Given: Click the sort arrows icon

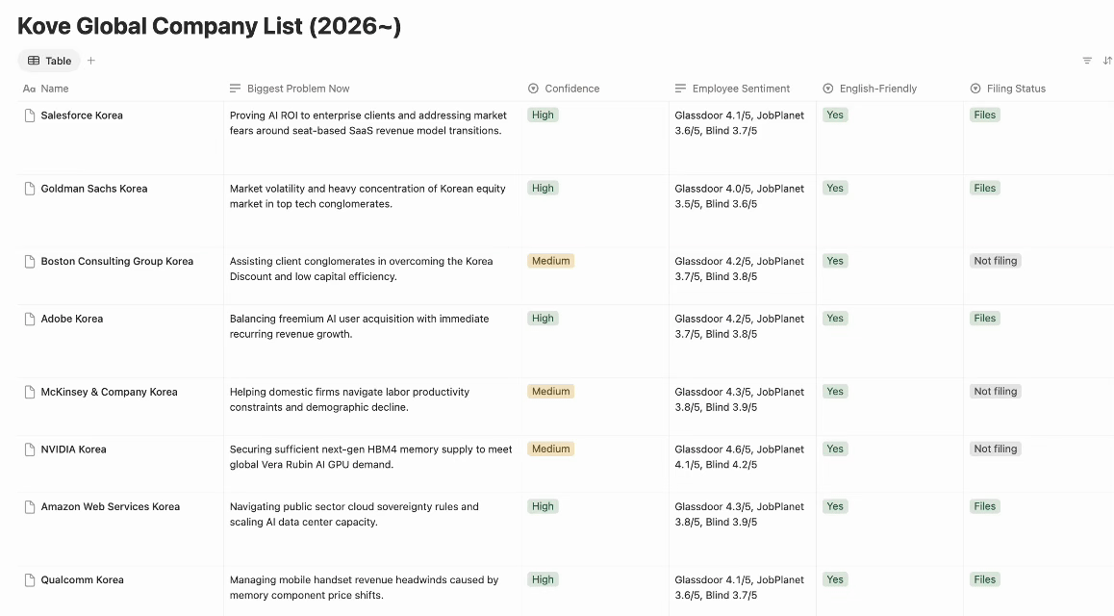Looking at the screenshot, I should coord(1107,61).
